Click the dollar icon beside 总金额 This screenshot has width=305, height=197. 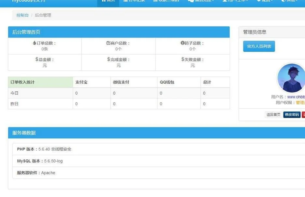coord(37,59)
